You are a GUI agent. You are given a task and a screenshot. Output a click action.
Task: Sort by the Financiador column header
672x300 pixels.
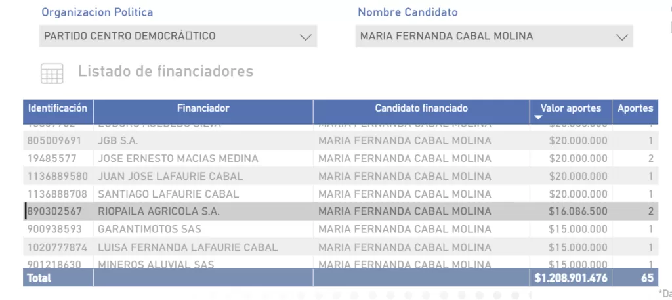203,108
